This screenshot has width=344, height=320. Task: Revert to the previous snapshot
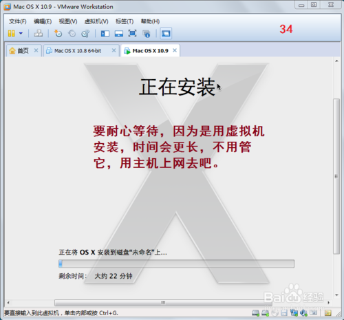[72, 34]
